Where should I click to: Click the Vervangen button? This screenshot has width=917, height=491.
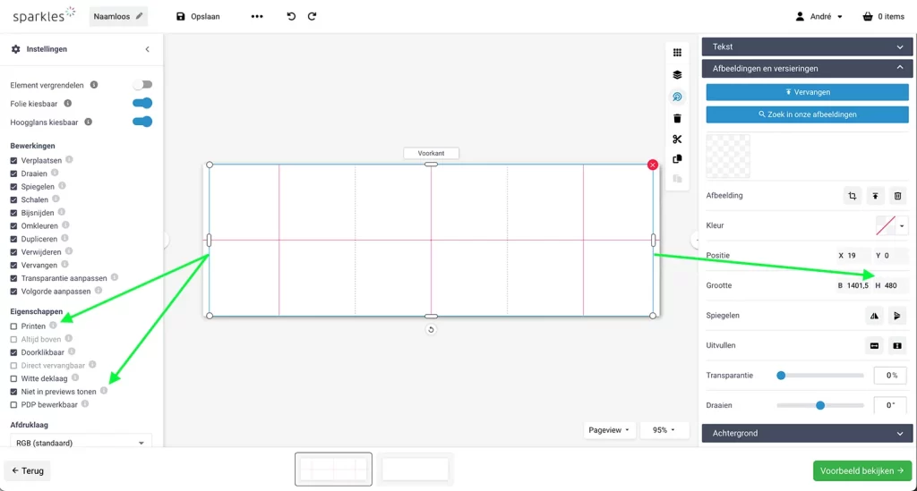[x=807, y=92]
